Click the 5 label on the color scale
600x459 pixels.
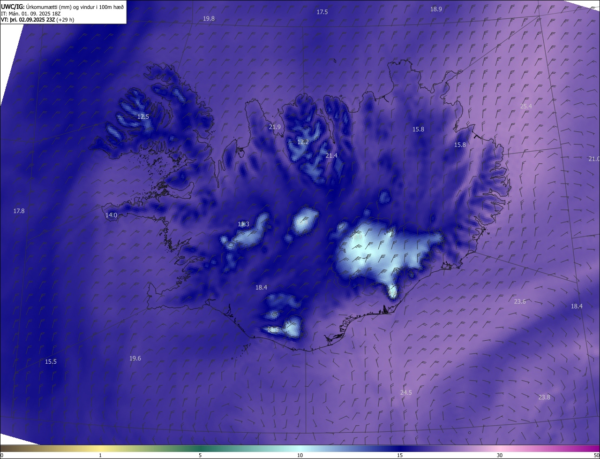[200, 456]
